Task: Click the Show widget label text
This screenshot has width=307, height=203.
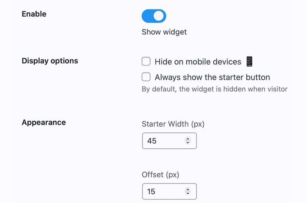Action: click(x=164, y=32)
